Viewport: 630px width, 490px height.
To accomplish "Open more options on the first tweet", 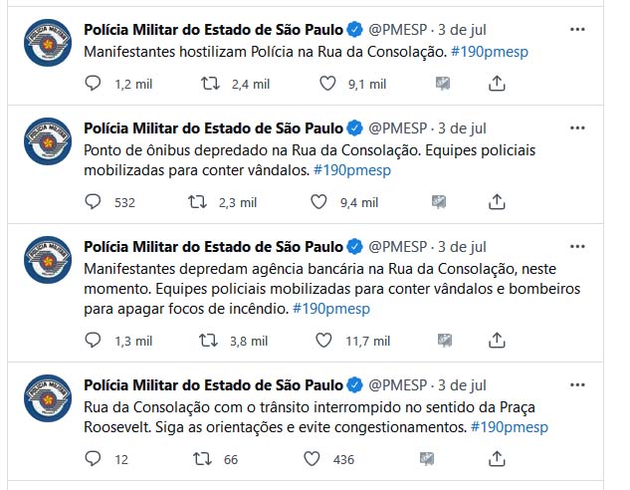I will point(577,29).
